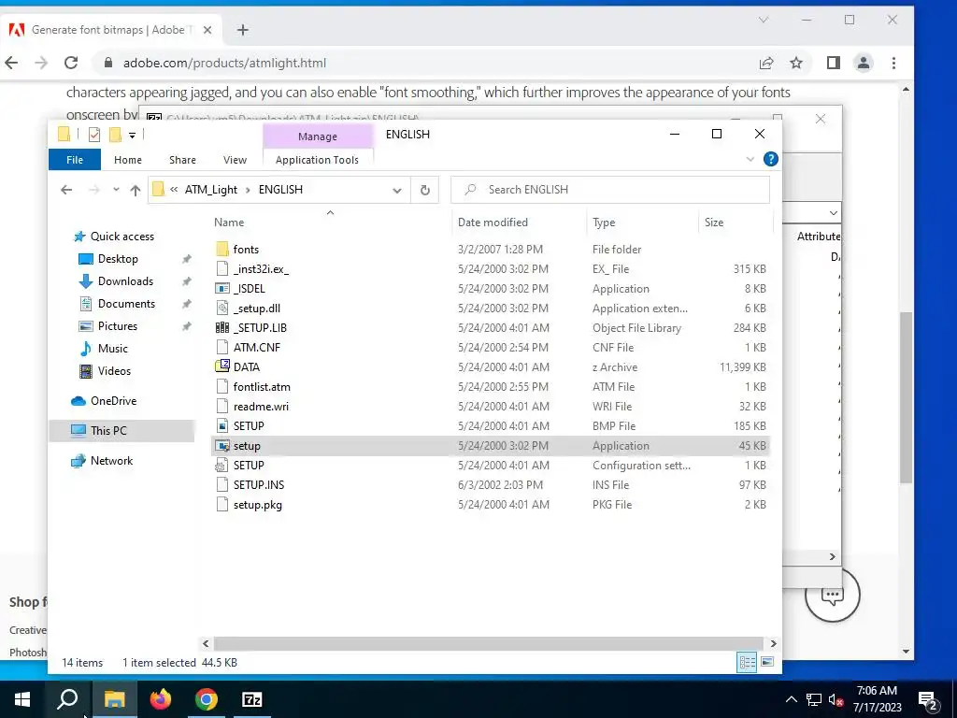Click the Chrome page vertical scrollbar

907,396
